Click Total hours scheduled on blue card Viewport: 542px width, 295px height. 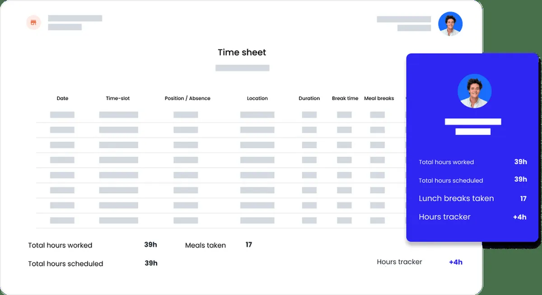451,180
